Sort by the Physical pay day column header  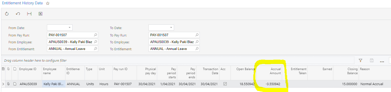tap(151, 71)
